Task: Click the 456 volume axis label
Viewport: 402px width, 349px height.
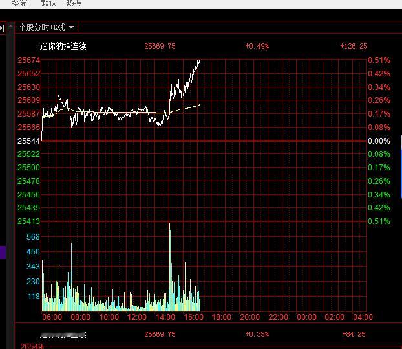Action: click(34, 252)
